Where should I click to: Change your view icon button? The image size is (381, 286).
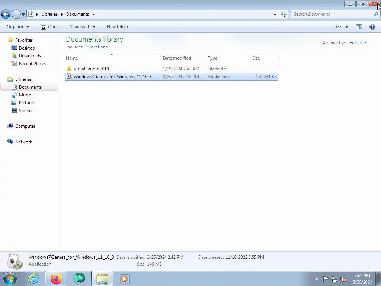tap(339, 27)
